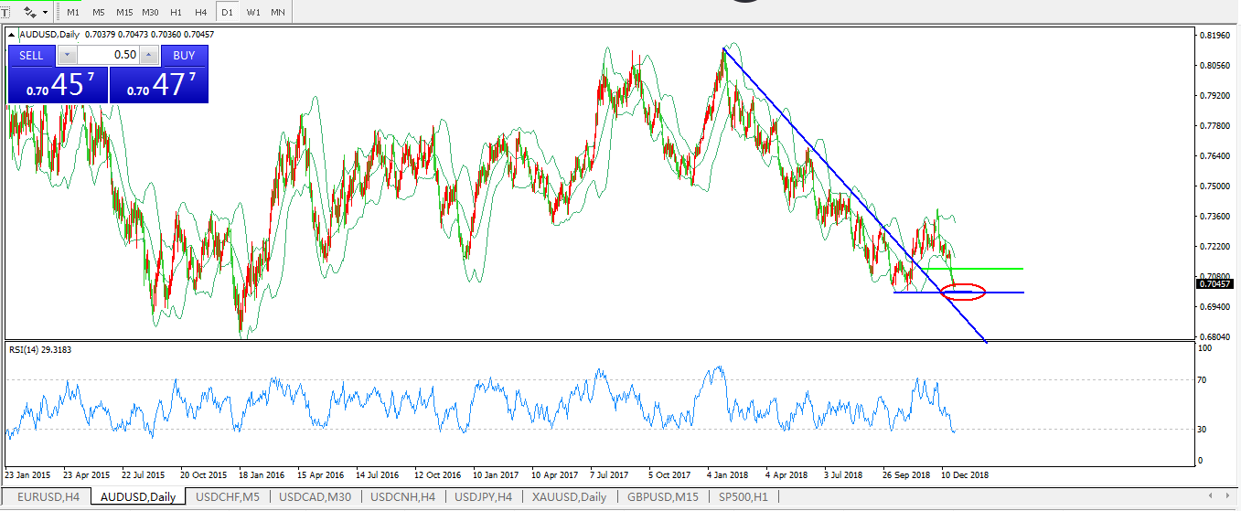The height and width of the screenshot is (511, 1241).
Task: Click the 0.70457 current price label
Action: click(1214, 284)
